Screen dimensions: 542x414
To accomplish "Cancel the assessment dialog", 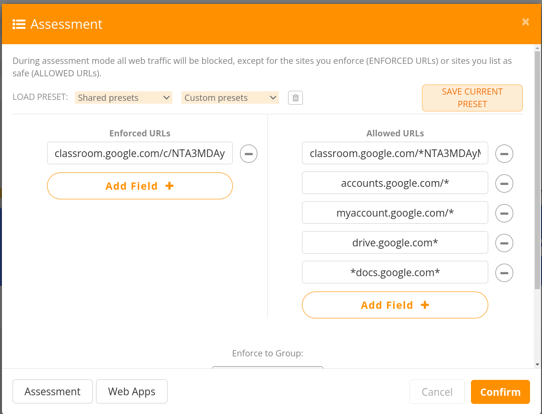I will point(437,392).
